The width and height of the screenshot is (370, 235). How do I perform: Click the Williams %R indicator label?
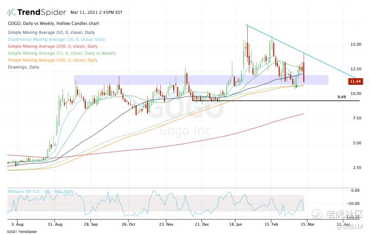pos(41,191)
